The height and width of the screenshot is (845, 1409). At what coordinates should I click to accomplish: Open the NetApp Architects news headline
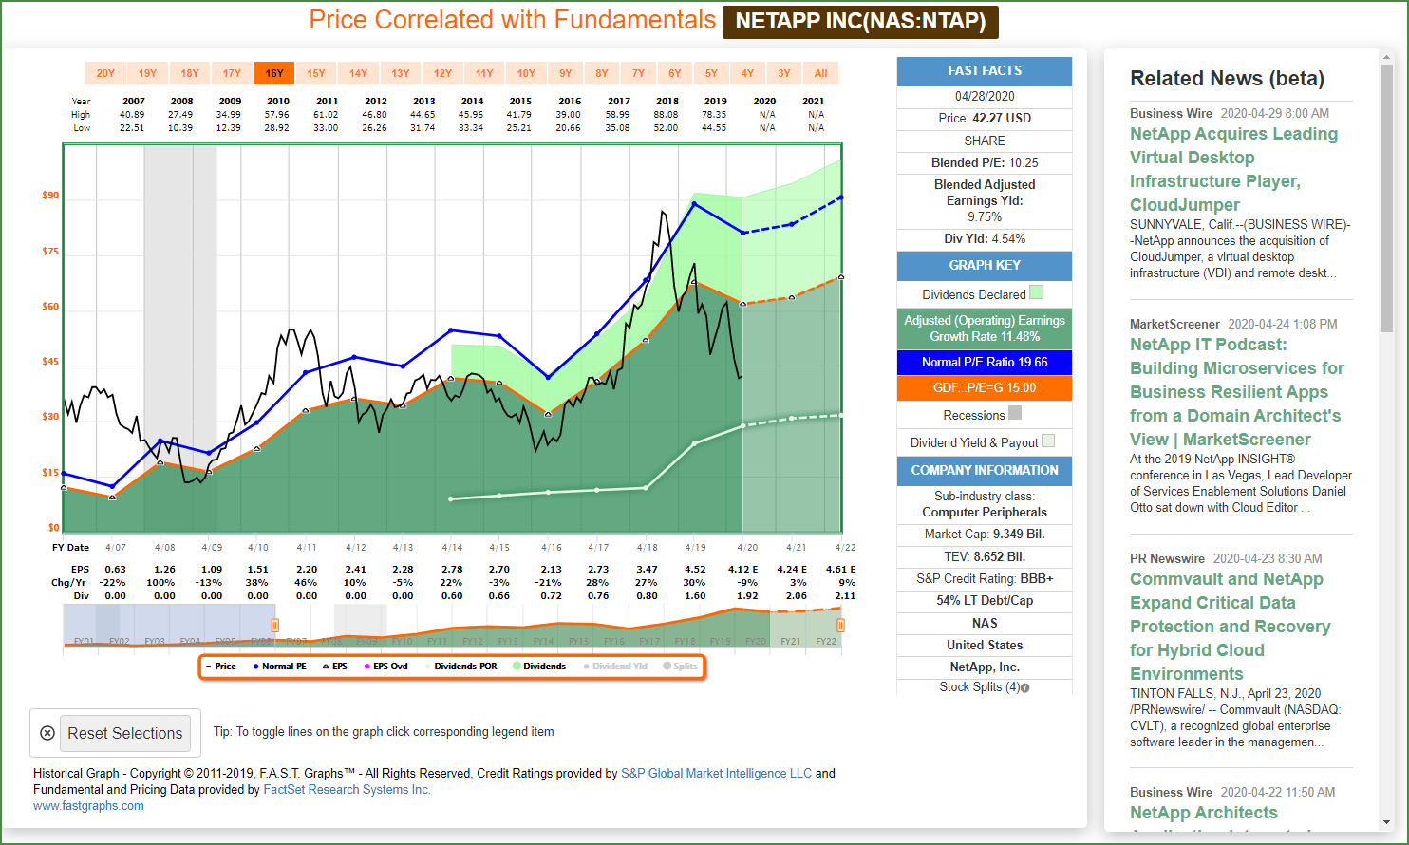point(1204,813)
